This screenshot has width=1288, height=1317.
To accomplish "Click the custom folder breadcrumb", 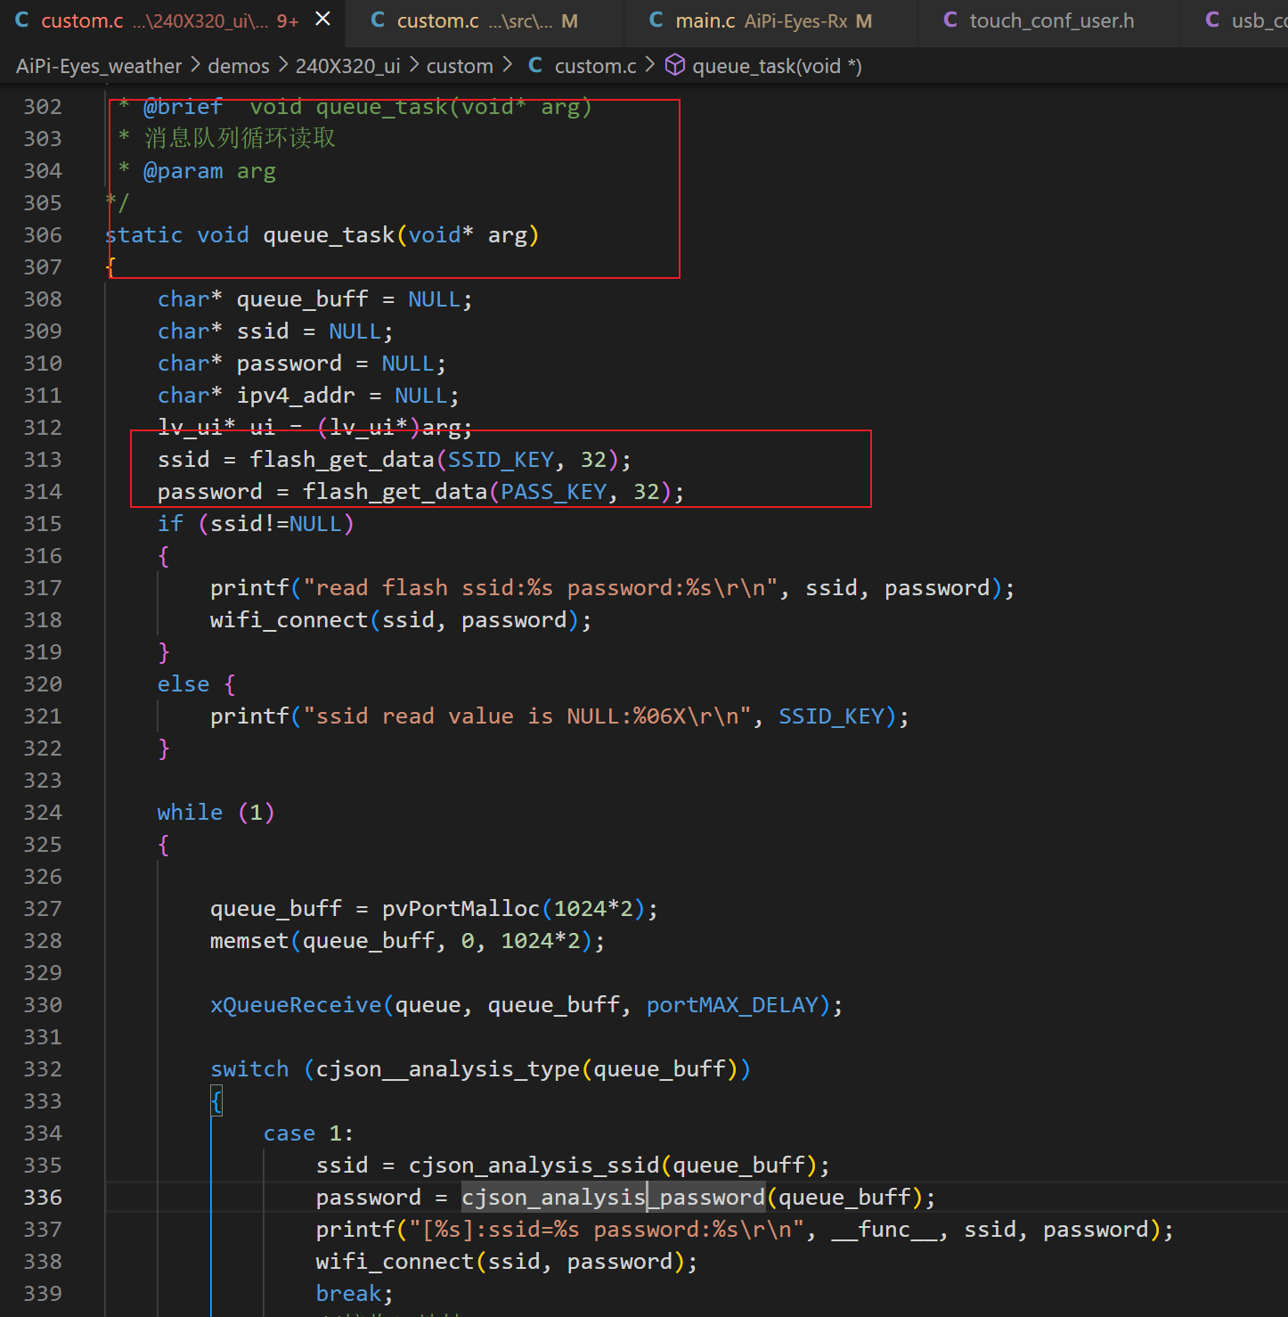I will pyautogui.click(x=460, y=66).
